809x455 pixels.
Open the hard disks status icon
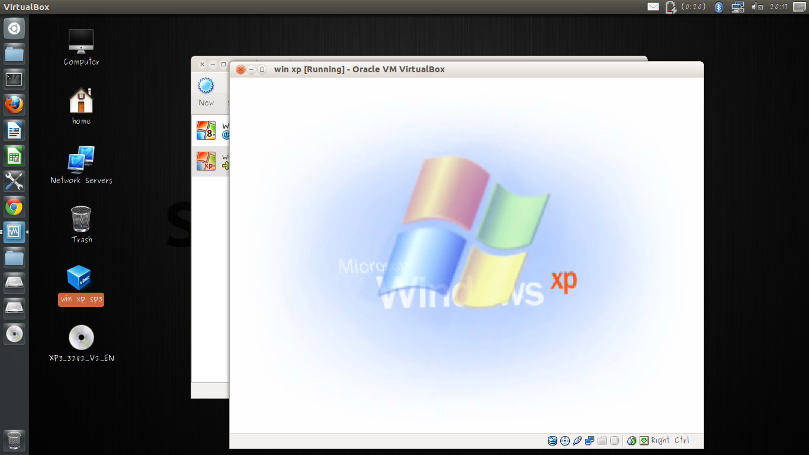[552, 441]
